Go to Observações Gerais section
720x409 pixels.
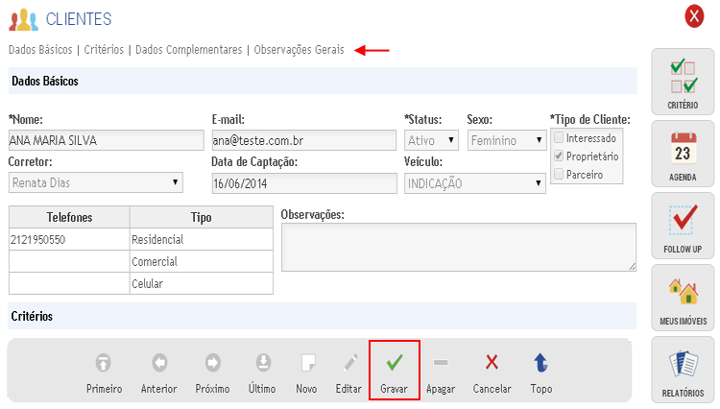[300, 49]
